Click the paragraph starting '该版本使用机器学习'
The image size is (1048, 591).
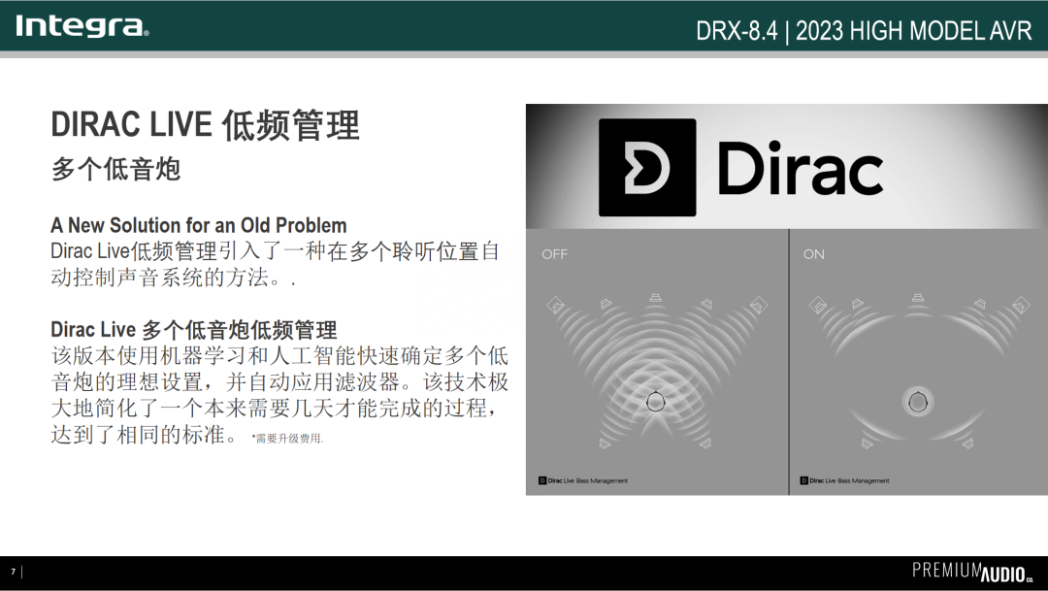pos(279,394)
